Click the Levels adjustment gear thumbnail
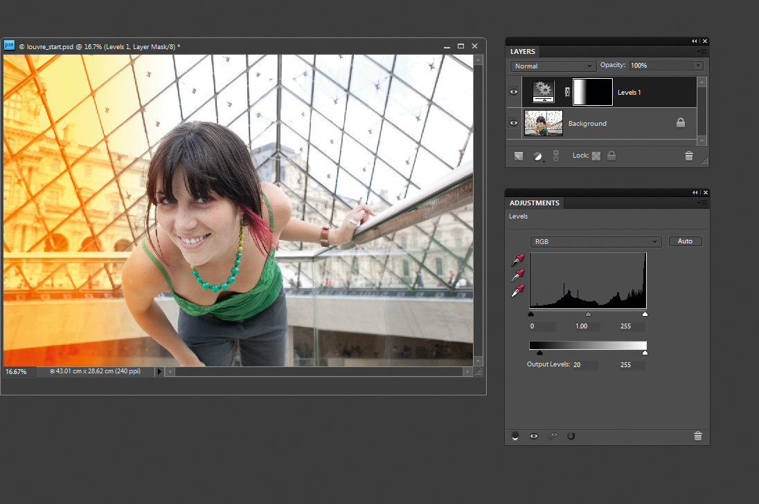The image size is (759, 504). [x=544, y=92]
